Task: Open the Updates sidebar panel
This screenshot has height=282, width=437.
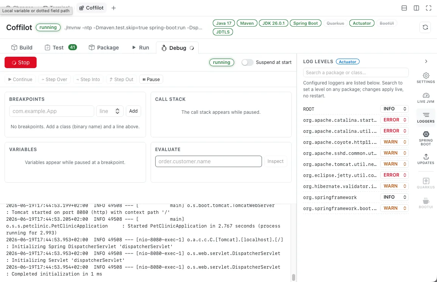Action: coord(426,159)
